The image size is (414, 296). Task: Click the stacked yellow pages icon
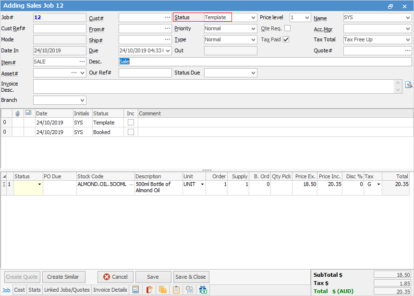pos(163,290)
